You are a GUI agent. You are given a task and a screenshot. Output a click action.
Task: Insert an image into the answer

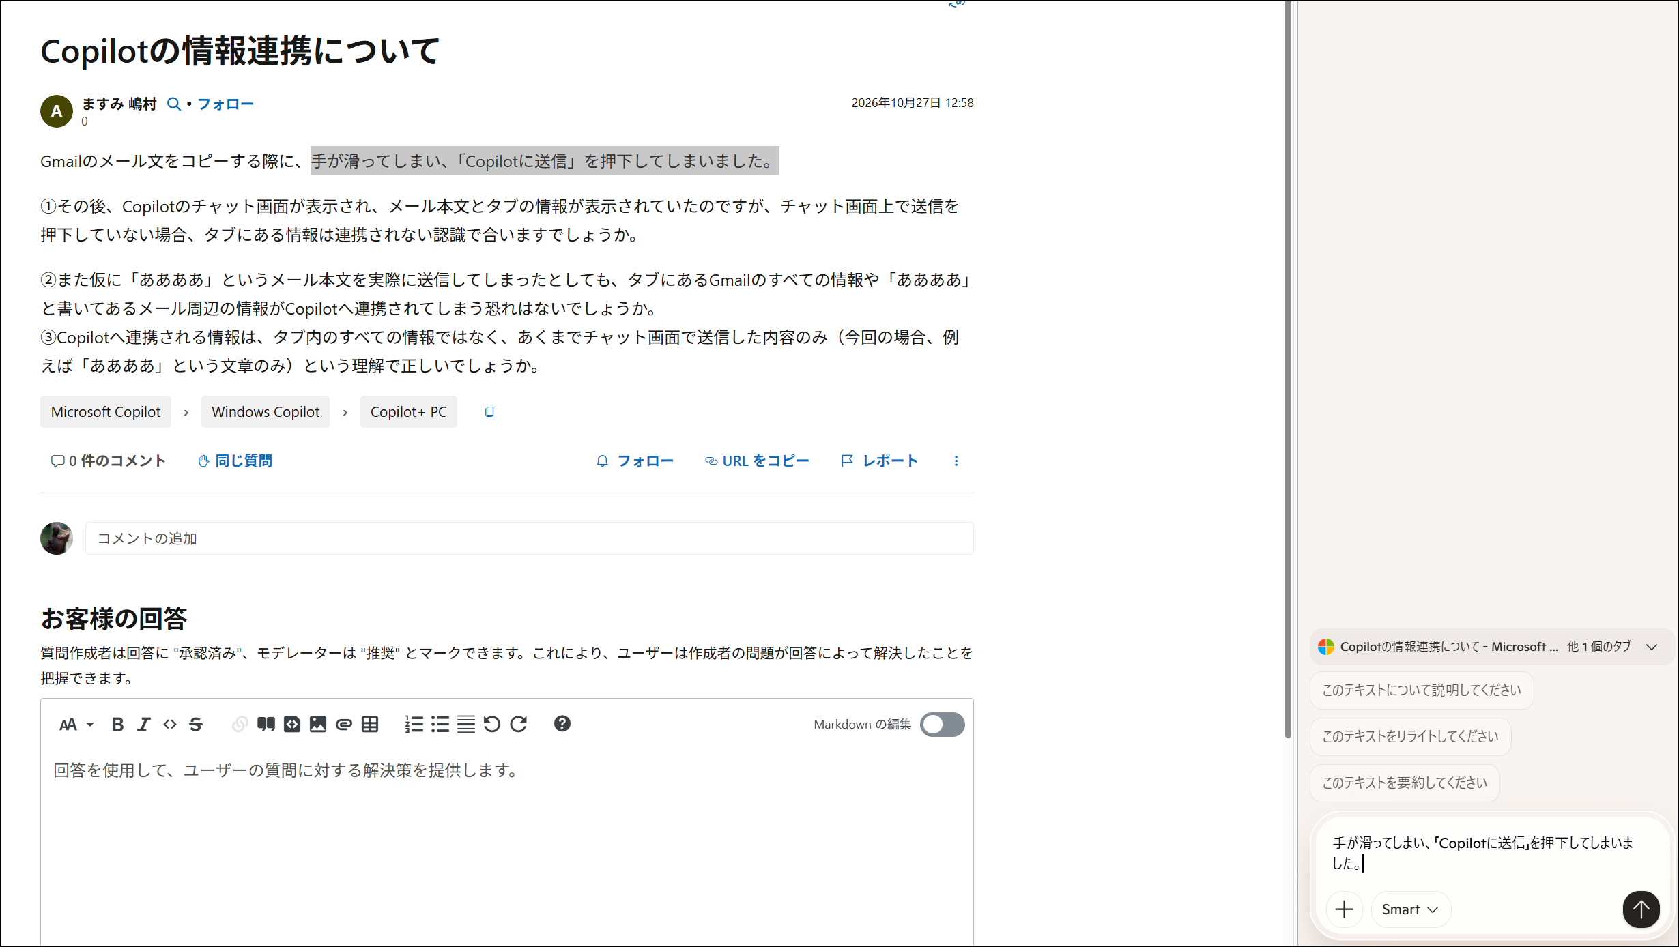click(x=318, y=725)
